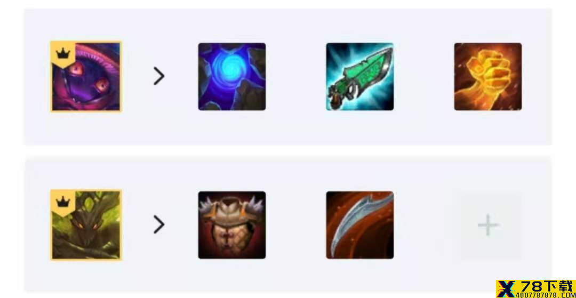This screenshot has width=576, height=298.
Task: Select the curved silver blade item icon
Action: point(359,225)
